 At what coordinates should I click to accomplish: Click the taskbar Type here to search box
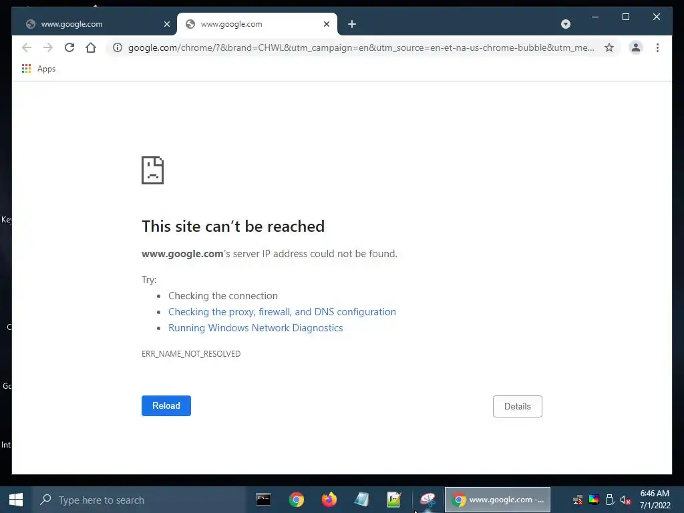click(x=140, y=500)
